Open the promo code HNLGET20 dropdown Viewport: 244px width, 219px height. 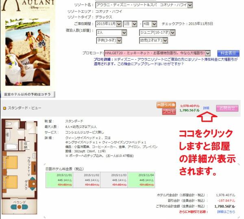pyautogui.click(x=157, y=53)
